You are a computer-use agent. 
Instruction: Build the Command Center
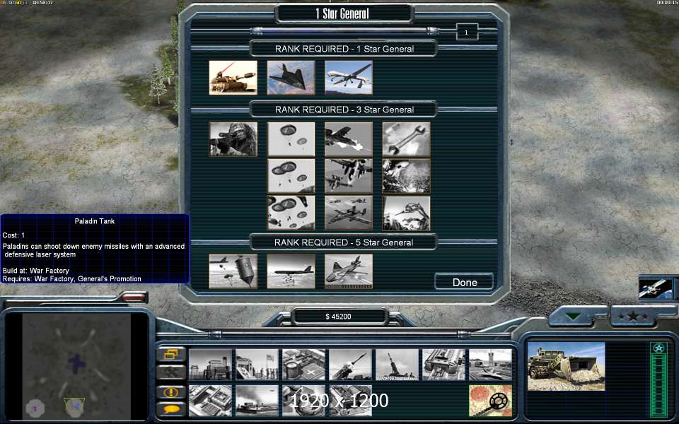[350, 401]
